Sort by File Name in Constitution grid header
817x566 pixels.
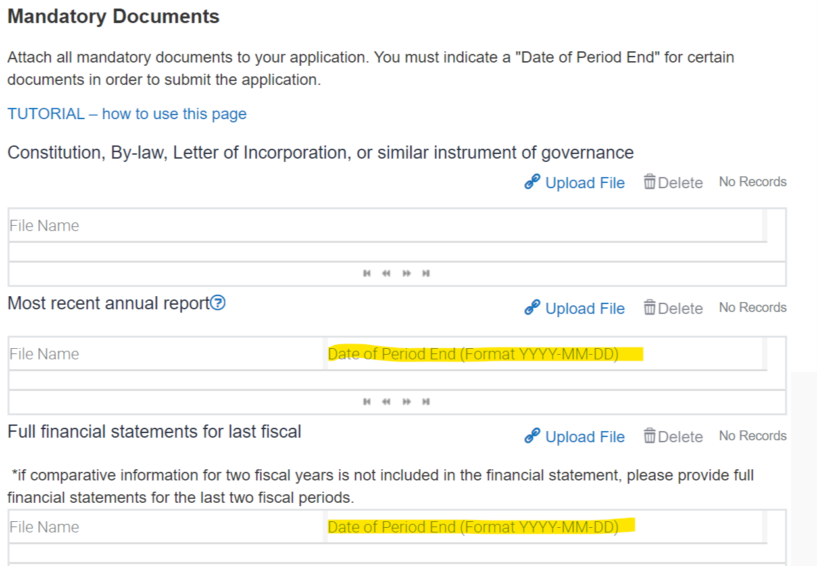tap(44, 226)
